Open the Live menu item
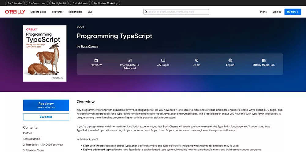The height and width of the screenshot is (152, 306). [90, 12]
